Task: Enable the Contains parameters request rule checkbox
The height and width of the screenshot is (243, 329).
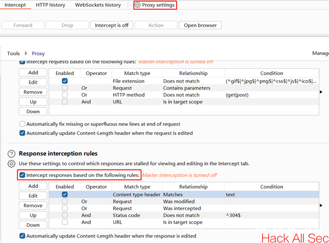Action: (x=65, y=88)
